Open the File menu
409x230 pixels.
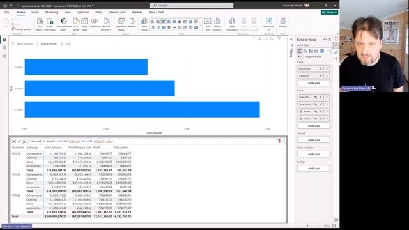coord(7,12)
